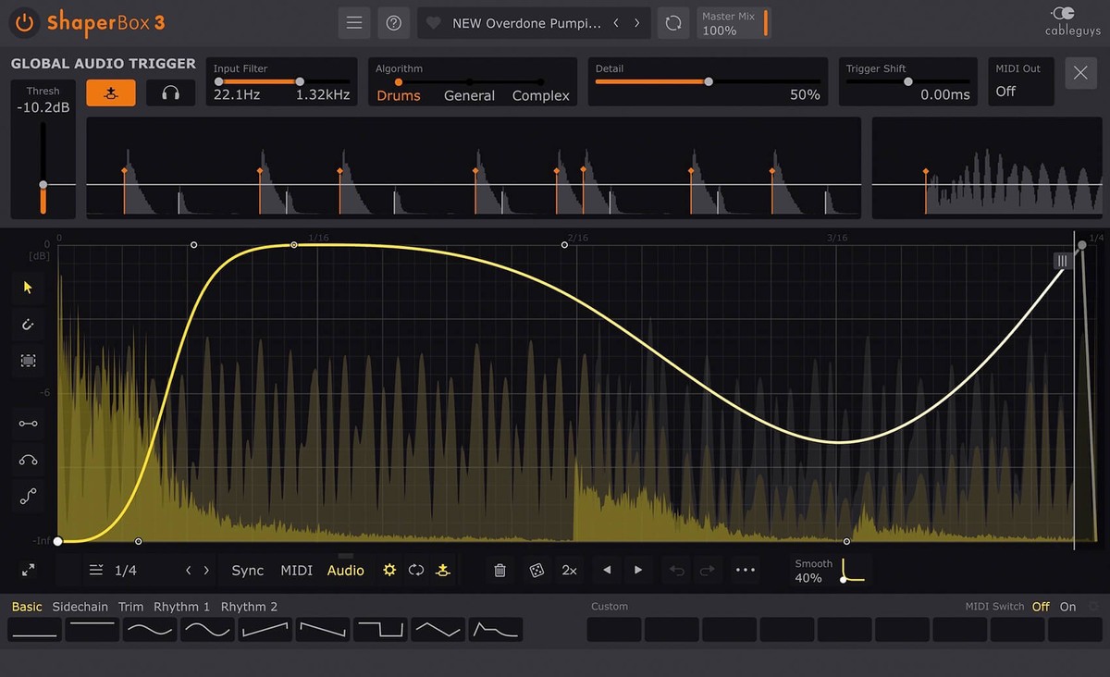
Task: Open the MIDI Out dropdown set to Off
Action: pos(1019,92)
